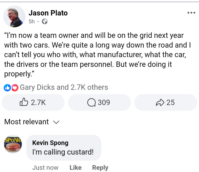Expand the Most relevant sort dropdown
The image size is (199, 172).
pyautogui.click(x=27, y=122)
